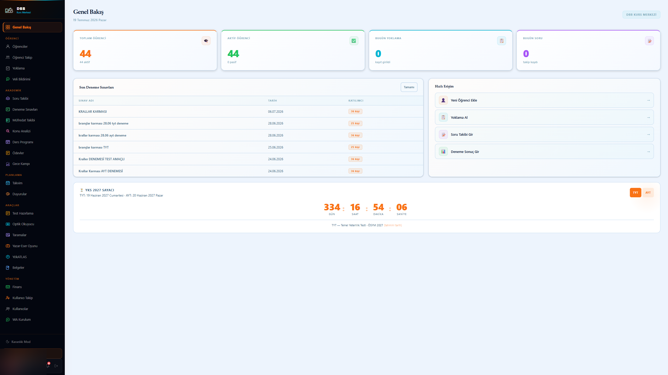
Task: Click the 06.07.2026 date cell
Action: click(x=275, y=111)
